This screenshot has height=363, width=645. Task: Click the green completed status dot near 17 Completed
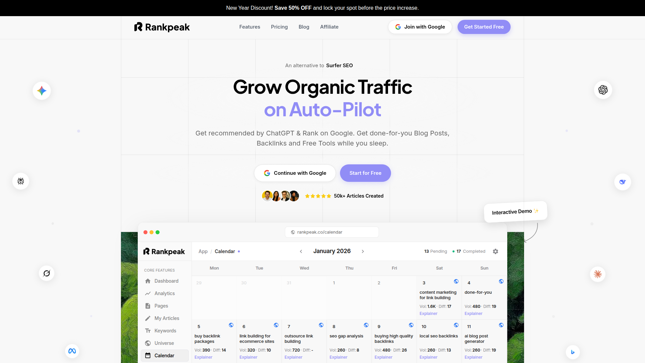click(454, 251)
